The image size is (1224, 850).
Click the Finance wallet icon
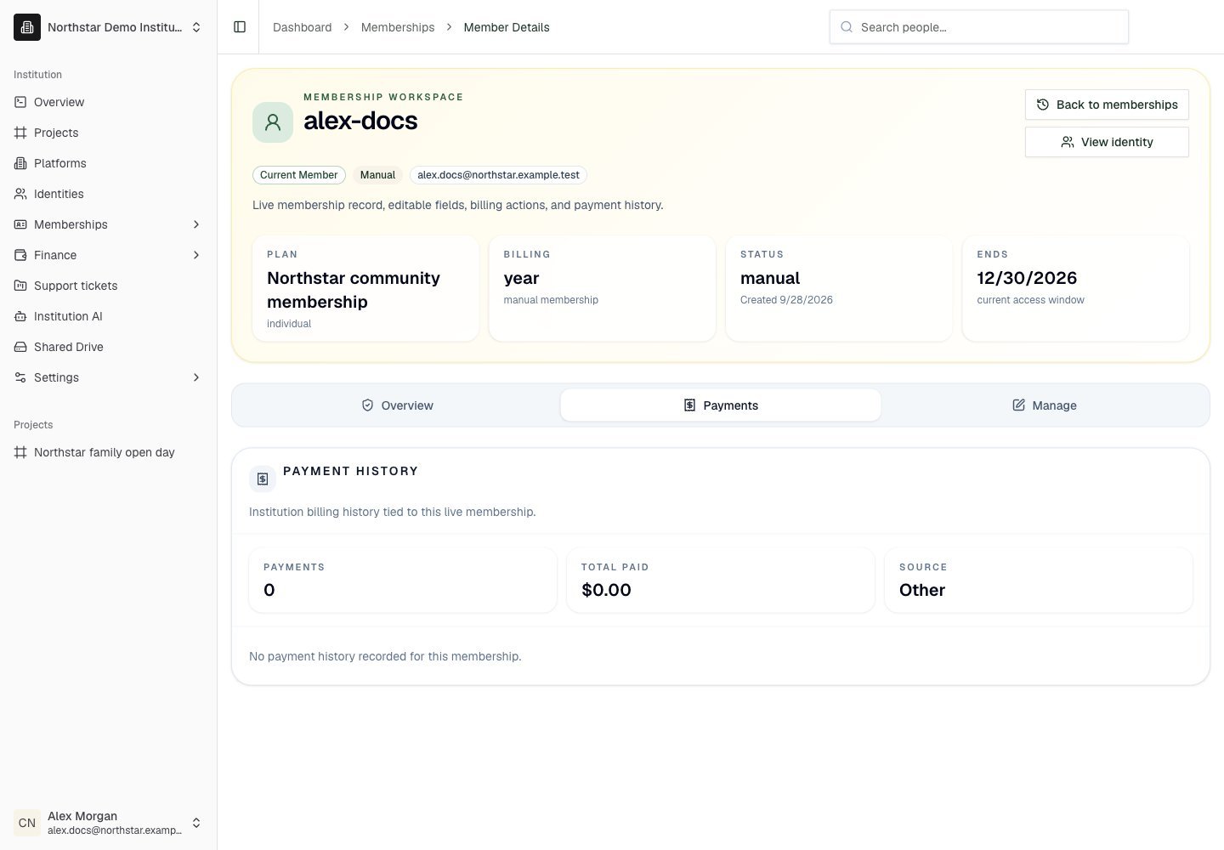20,255
